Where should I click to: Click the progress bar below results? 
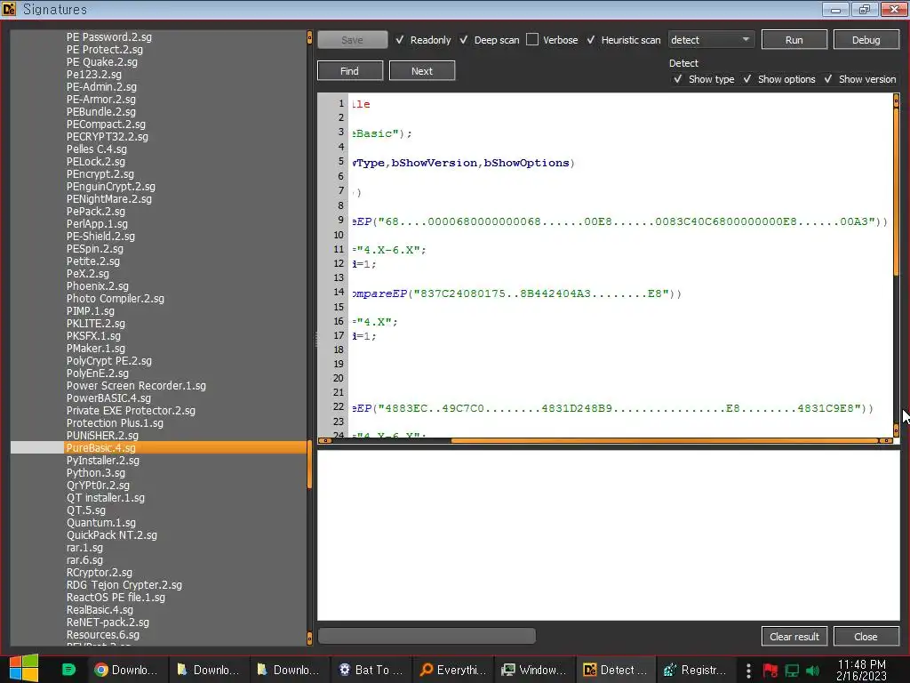tap(427, 636)
